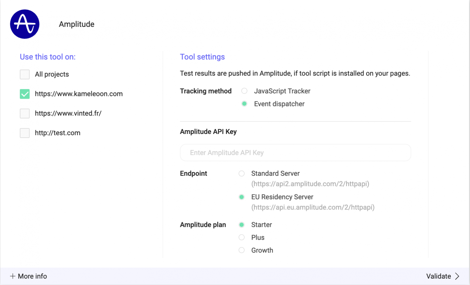The height and width of the screenshot is (285, 470).
Task: Focus the Amplitude API Key field
Action: (x=295, y=153)
